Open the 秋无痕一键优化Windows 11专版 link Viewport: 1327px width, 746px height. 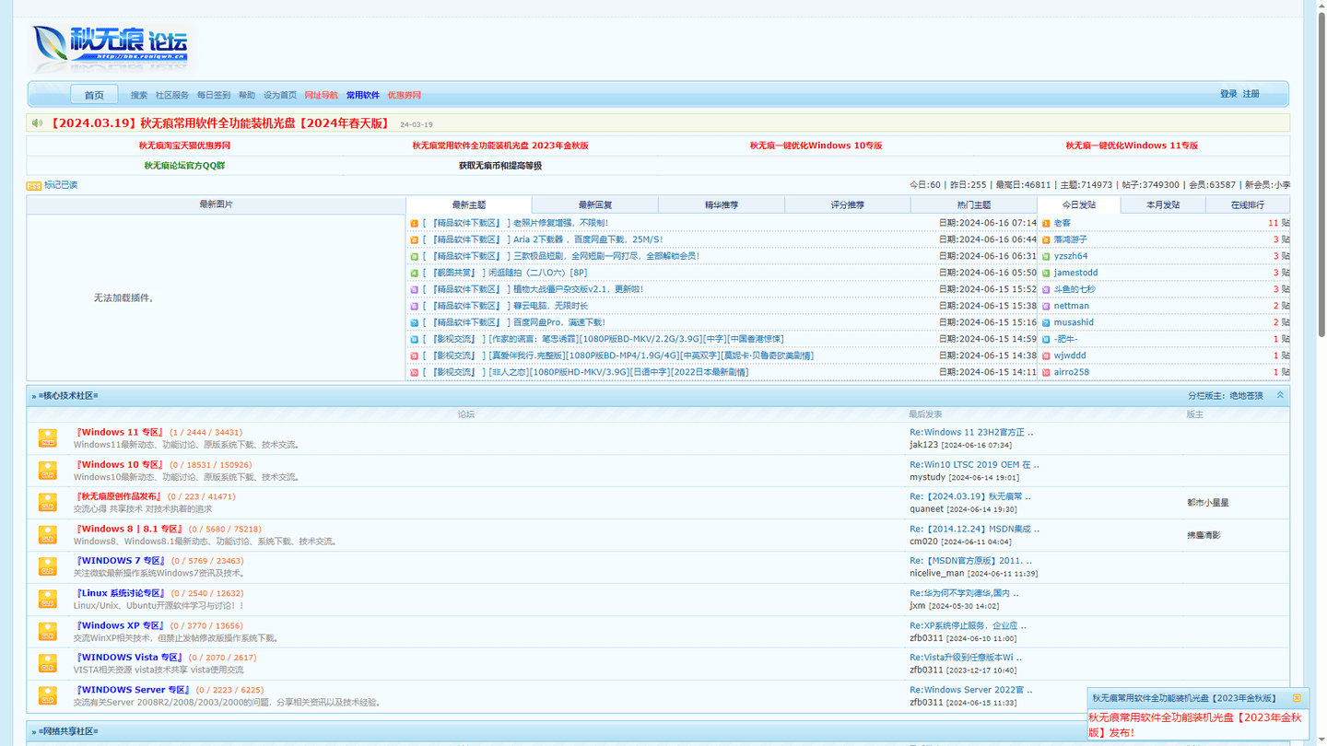(x=1132, y=146)
